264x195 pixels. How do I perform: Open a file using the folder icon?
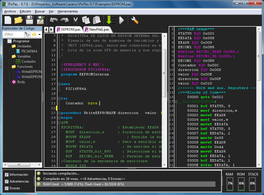[x=18, y=20]
